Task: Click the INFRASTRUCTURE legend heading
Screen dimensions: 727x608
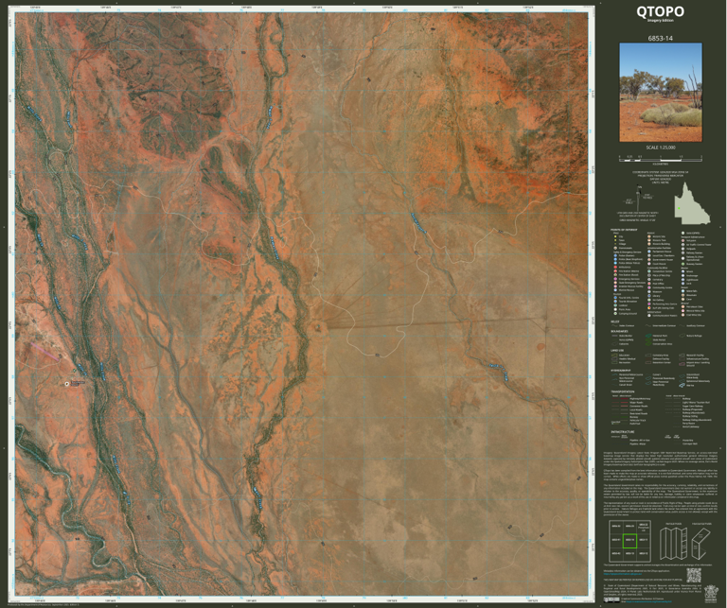Action: [623, 432]
